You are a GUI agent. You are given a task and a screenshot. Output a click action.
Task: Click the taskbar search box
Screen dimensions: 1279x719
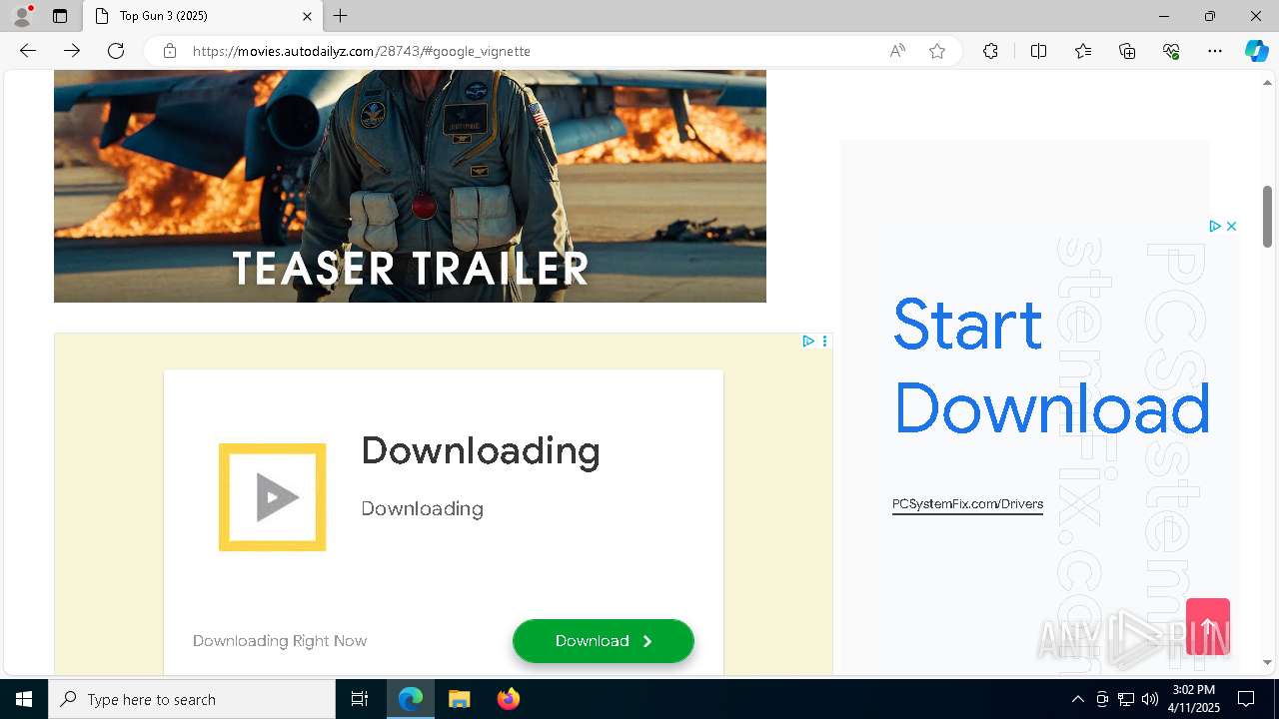[x=192, y=699]
